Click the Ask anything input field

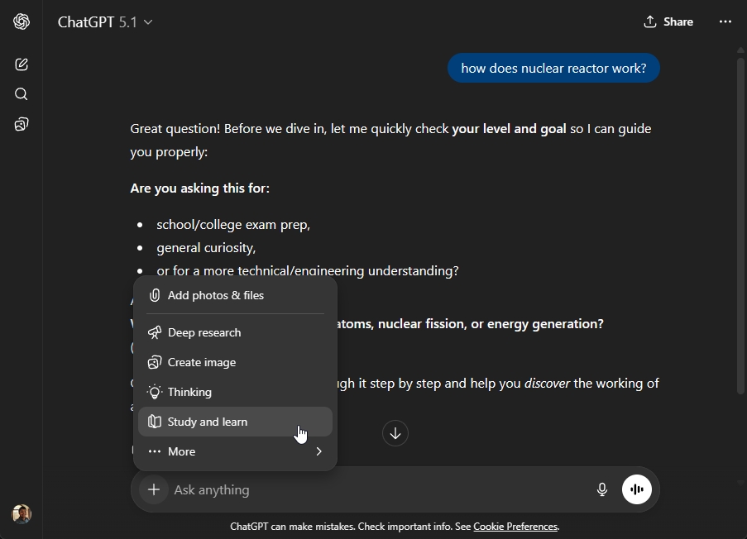pyautogui.click(x=372, y=489)
